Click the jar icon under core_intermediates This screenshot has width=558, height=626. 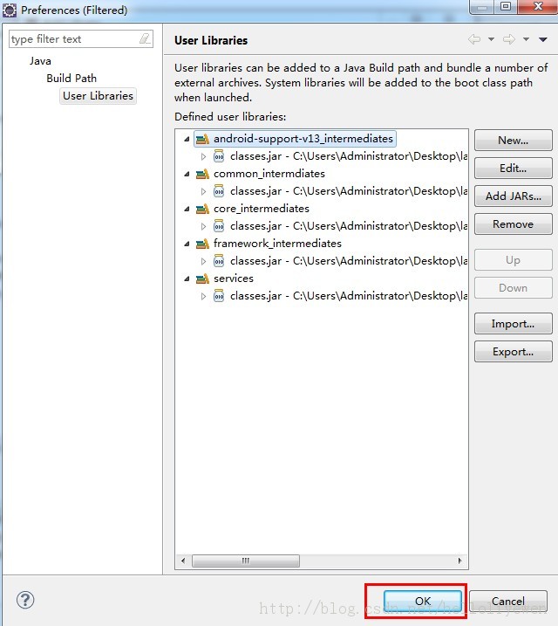[219, 226]
